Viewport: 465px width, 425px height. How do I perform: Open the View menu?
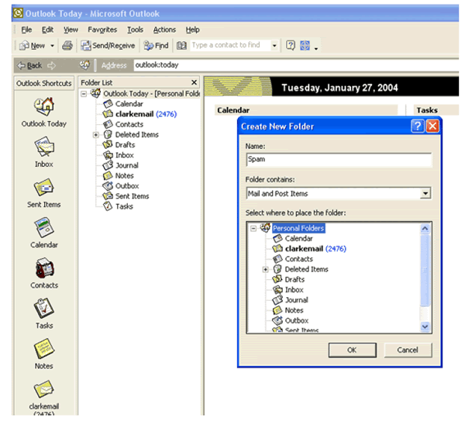point(71,29)
